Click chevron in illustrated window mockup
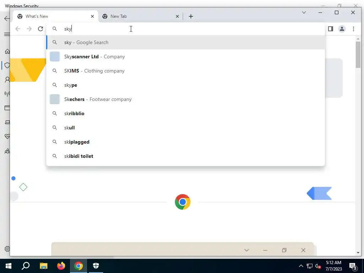This screenshot has width=364, height=273. click(x=247, y=250)
